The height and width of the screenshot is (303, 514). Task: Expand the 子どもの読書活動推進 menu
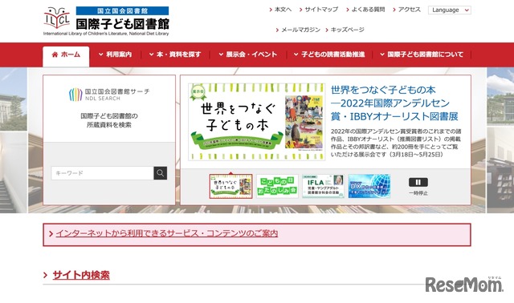pos(329,55)
